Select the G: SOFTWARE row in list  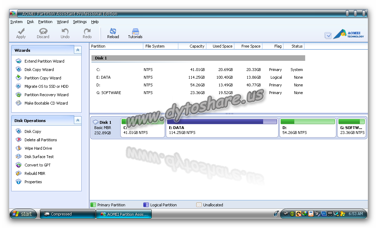(198, 93)
